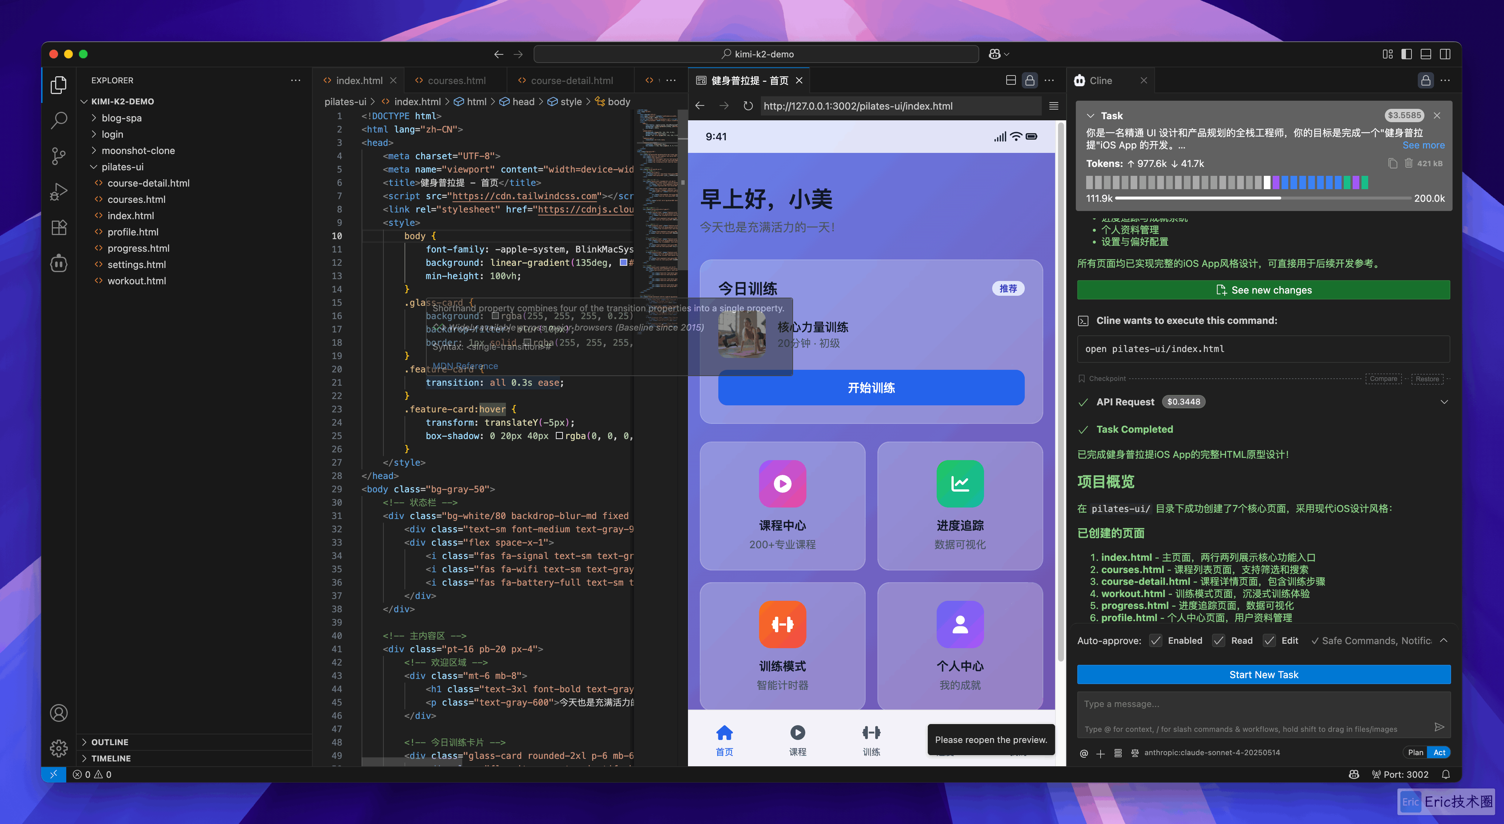The height and width of the screenshot is (824, 1504).
Task: Open the Manage gear icon
Action: 58,748
